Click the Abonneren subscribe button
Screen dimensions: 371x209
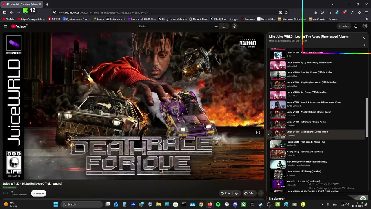pos(39,193)
